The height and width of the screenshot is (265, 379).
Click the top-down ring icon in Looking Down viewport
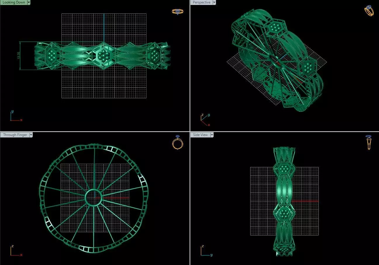tap(178, 12)
